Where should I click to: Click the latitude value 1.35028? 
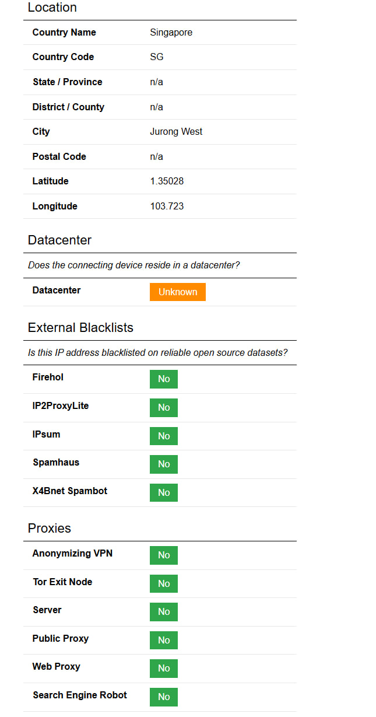167,181
